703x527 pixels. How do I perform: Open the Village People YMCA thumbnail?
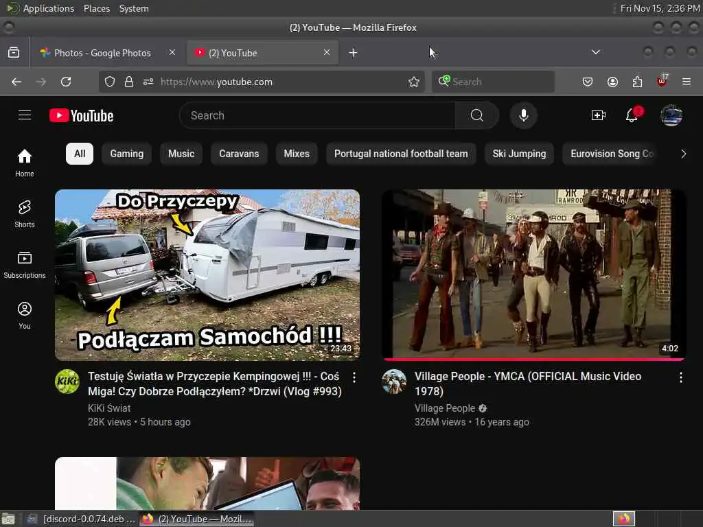click(x=533, y=274)
